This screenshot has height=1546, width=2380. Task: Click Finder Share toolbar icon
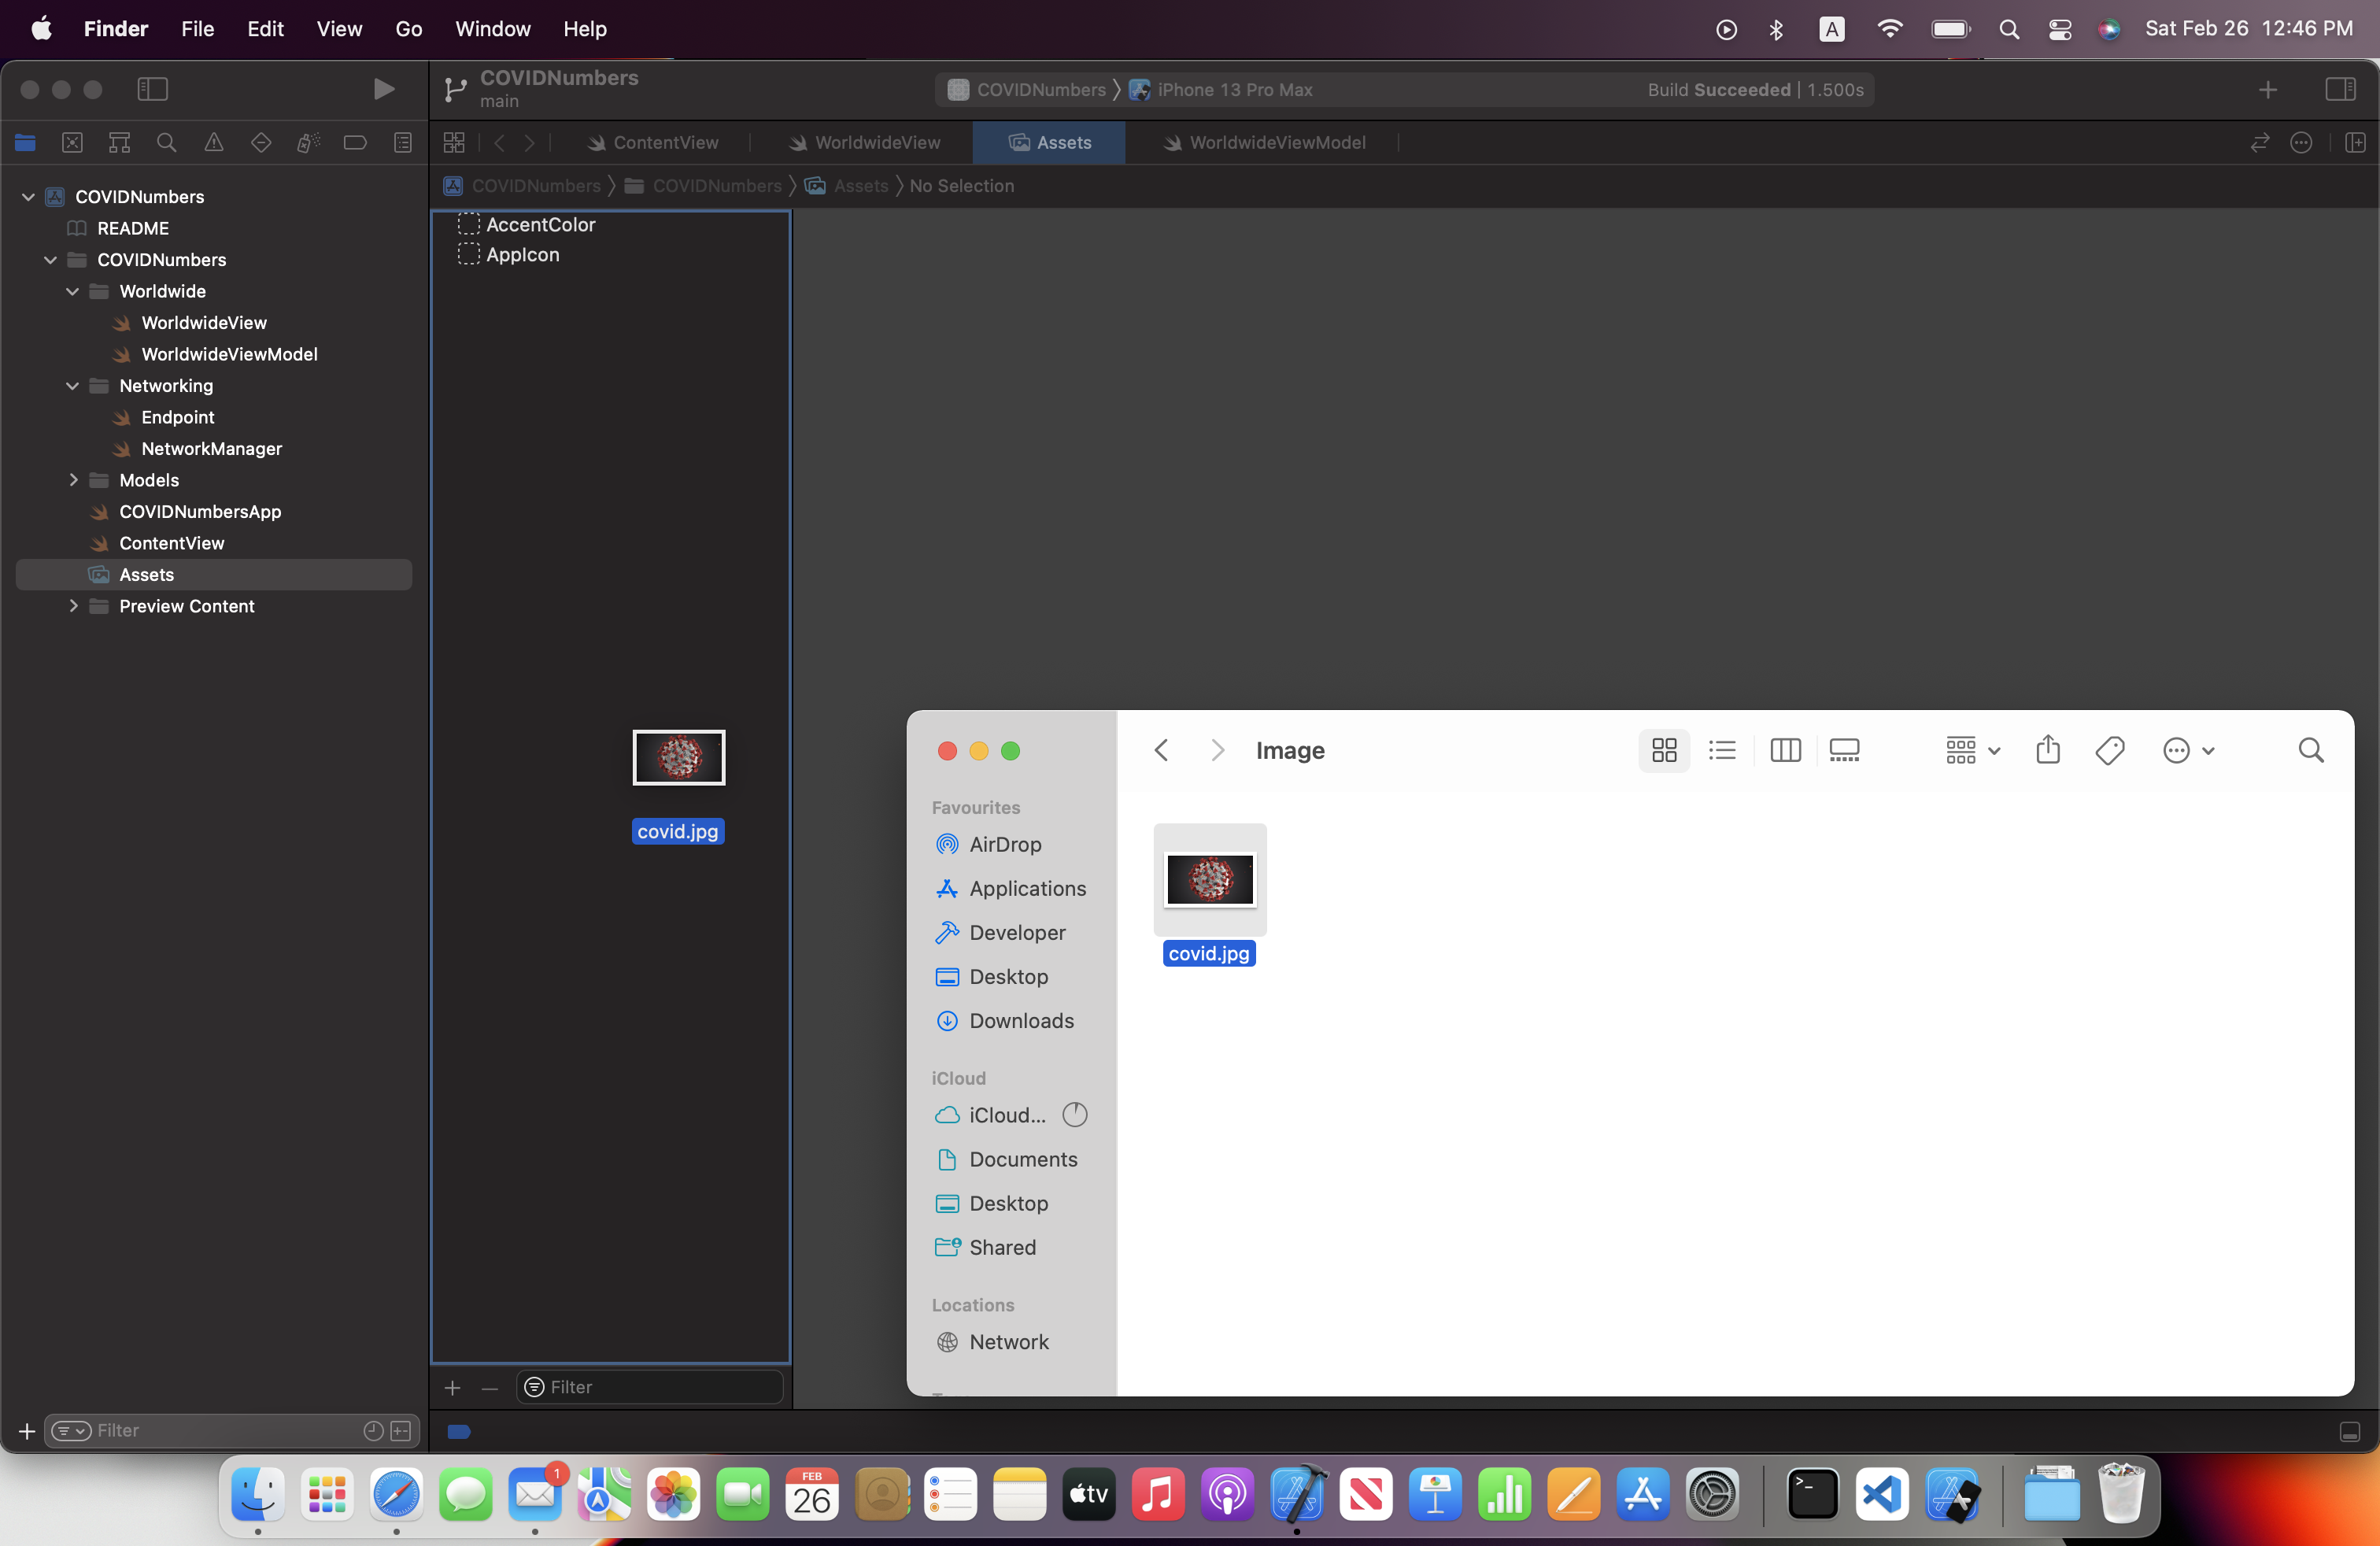coord(2047,750)
